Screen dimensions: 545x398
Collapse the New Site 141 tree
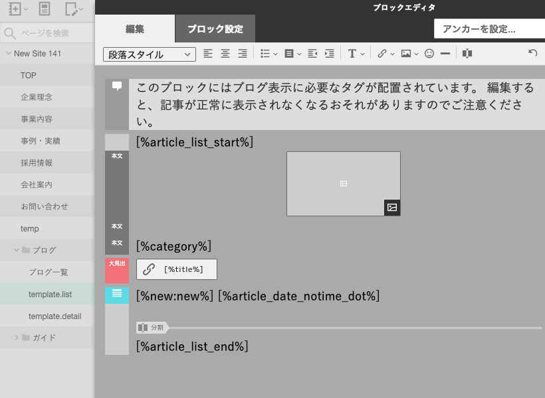[9, 54]
